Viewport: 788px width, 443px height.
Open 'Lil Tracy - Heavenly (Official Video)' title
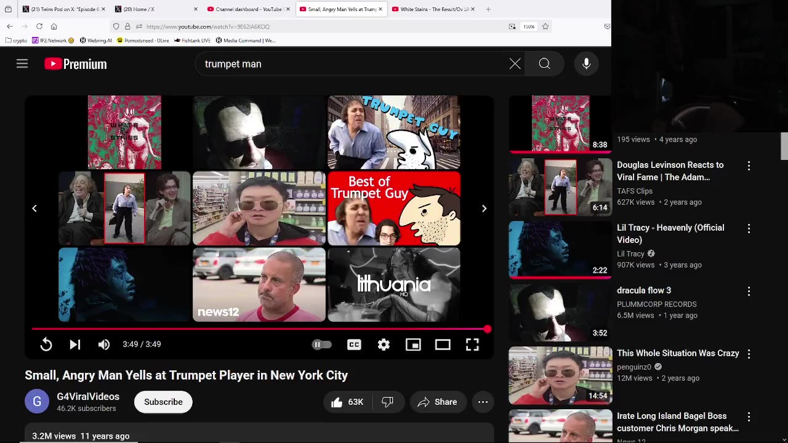click(x=670, y=234)
